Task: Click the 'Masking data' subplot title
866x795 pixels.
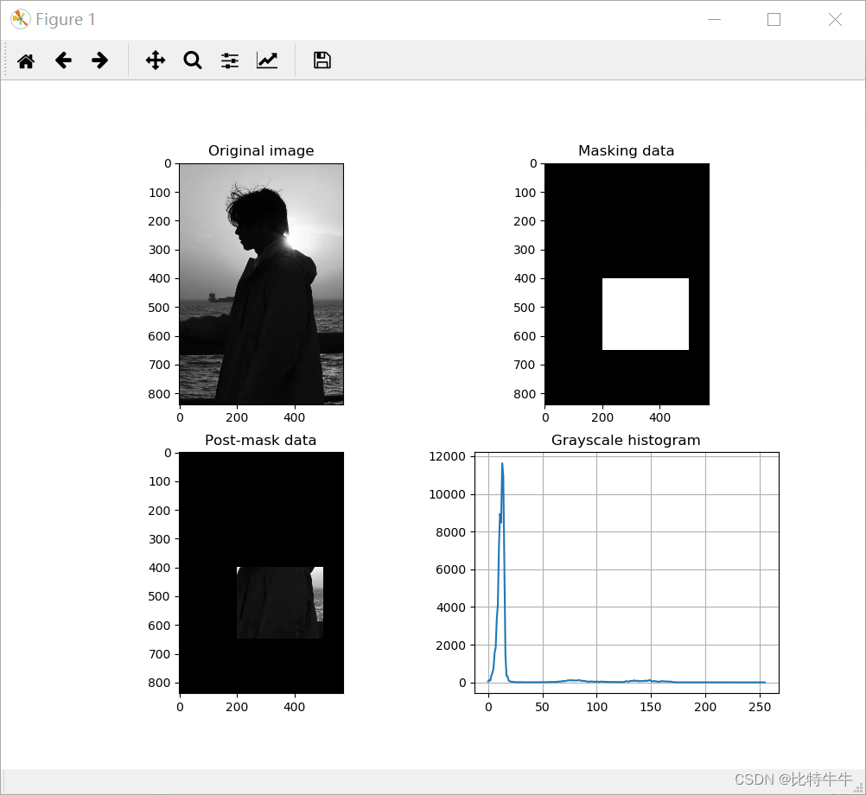Action: coord(627,150)
